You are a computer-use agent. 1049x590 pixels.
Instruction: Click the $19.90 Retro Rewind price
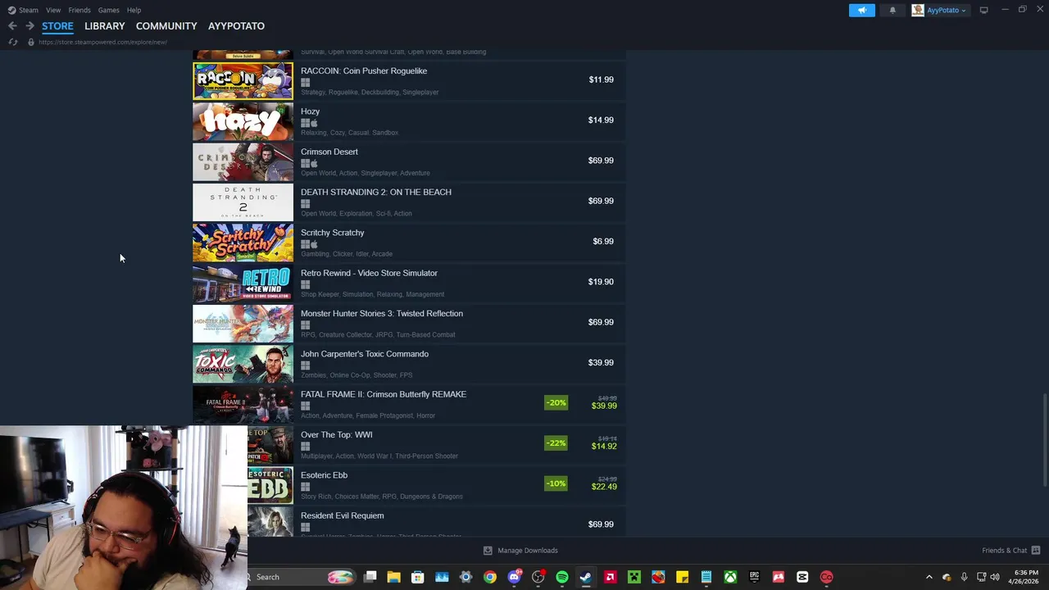[601, 282]
